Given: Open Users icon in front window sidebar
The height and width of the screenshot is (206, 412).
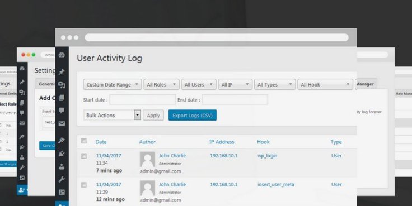Looking at the screenshot, I should [x=62, y=166].
